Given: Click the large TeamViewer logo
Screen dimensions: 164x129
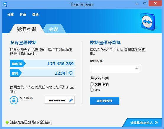Looking at the screenshot, I should click(x=148, y=22).
